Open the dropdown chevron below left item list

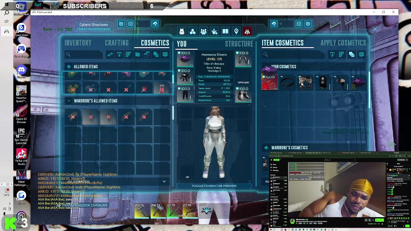point(164,181)
